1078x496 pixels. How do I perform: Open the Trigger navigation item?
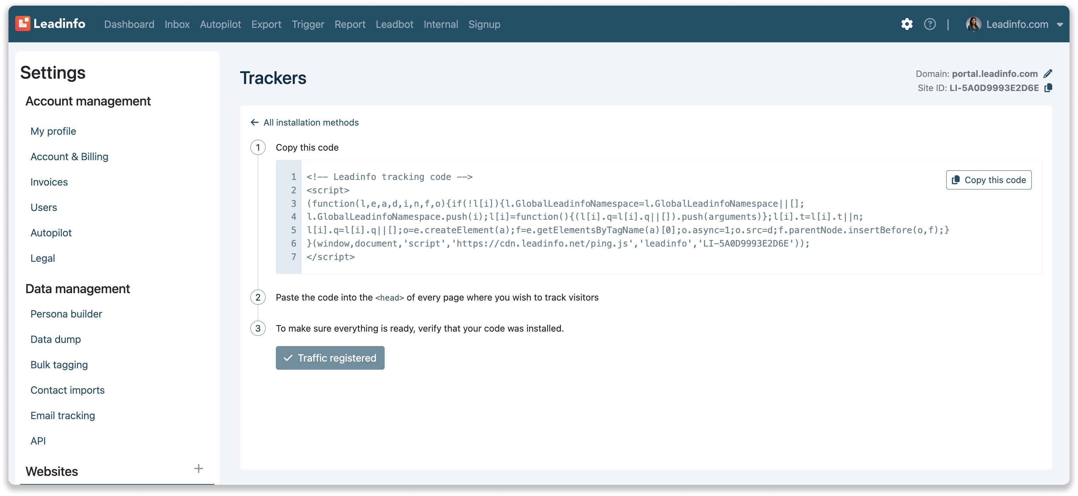coord(308,25)
